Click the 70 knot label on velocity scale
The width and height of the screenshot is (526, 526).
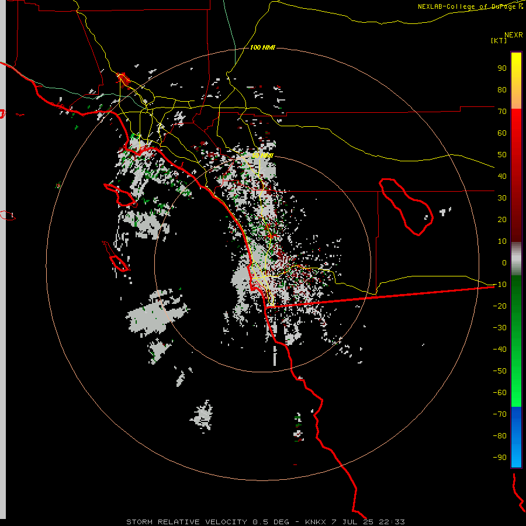502,112
